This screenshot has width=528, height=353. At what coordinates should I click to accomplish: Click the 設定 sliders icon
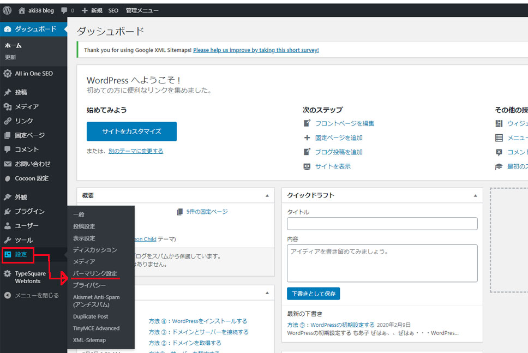[x=8, y=254]
